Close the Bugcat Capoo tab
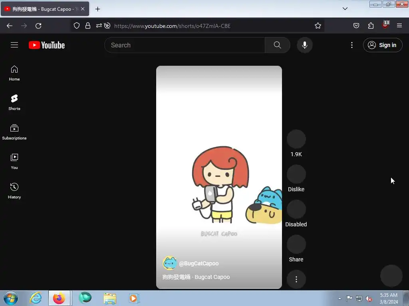 click(83, 9)
